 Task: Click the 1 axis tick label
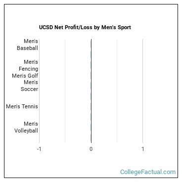(x=143, y=149)
